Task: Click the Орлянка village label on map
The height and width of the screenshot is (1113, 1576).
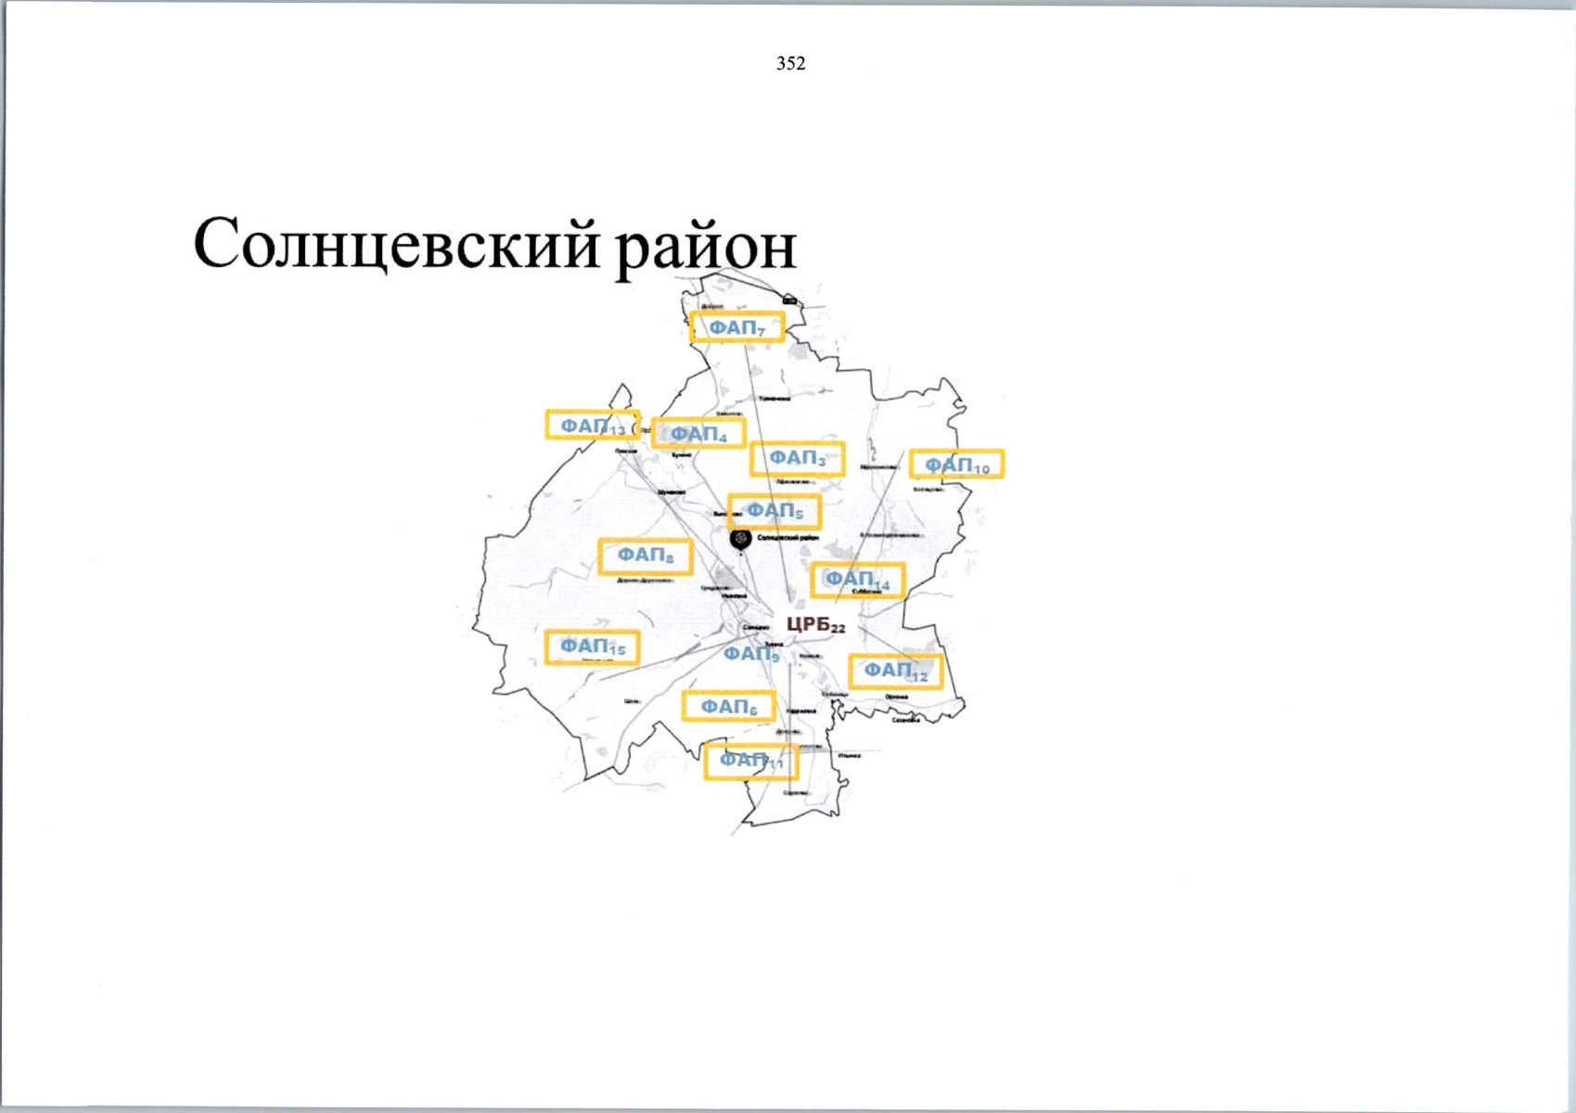Action: [x=897, y=696]
